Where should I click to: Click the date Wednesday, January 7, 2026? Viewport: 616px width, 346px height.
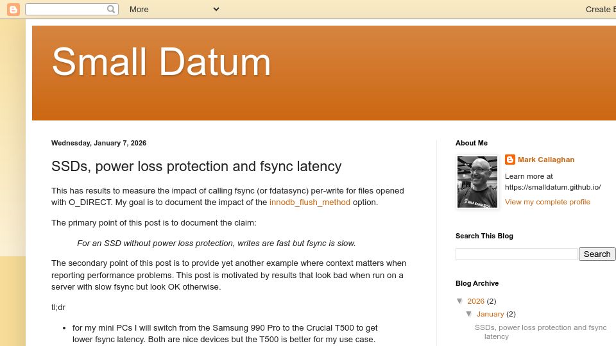(99, 143)
